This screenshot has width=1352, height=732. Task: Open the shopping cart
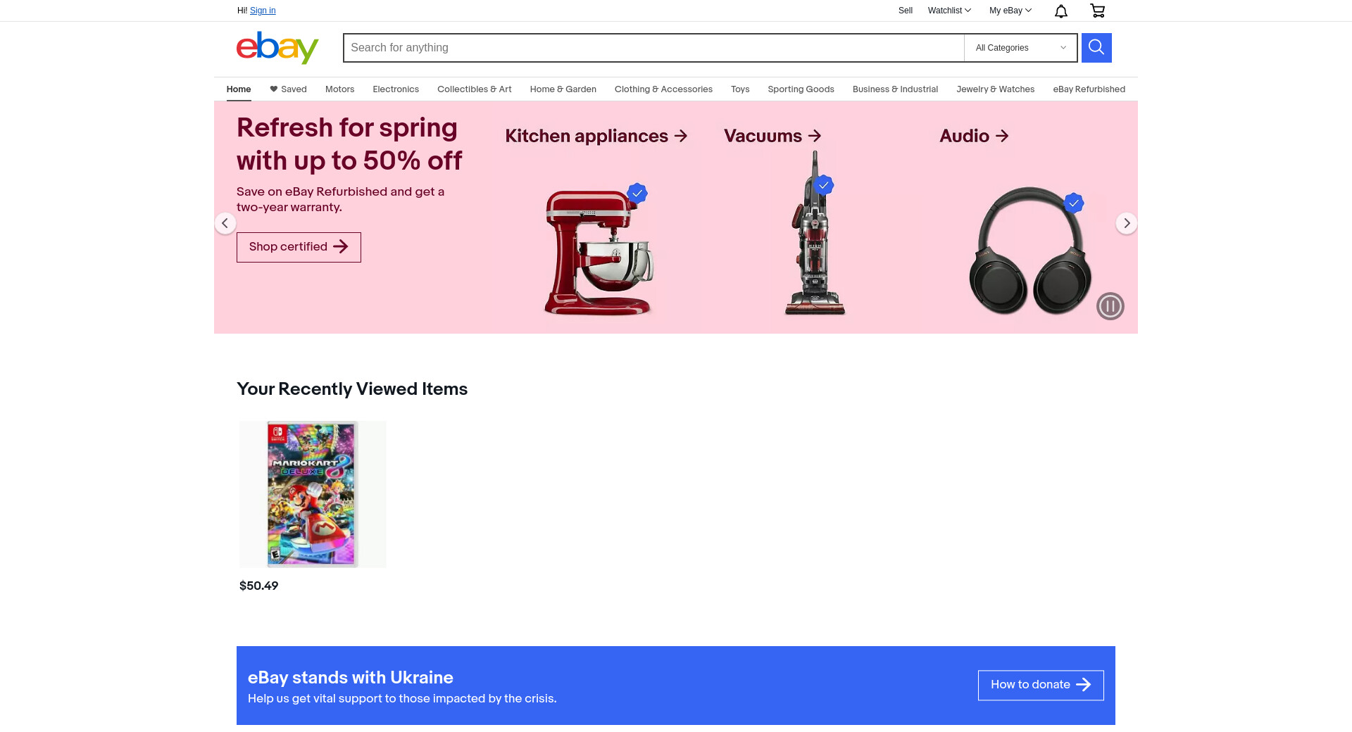click(x=1097, y=11)
